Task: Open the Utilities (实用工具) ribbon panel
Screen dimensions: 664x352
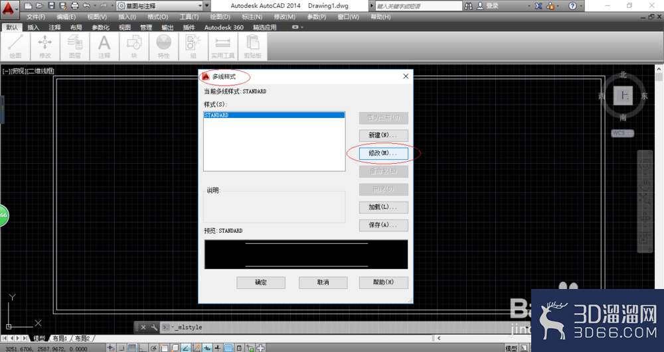Action: pyautogui.click(x=222, y=46)
